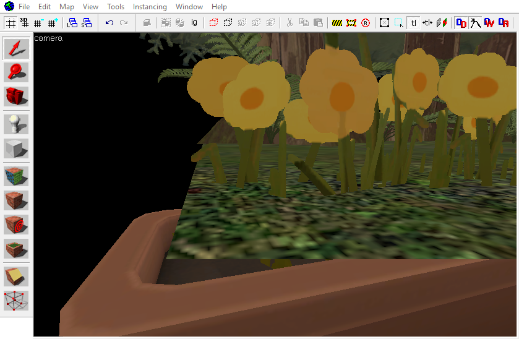Image resolution: width=519 pixels, height=339 pixels.
Task: Toggle the 3D grid display
Action: (x=24, y=23)
